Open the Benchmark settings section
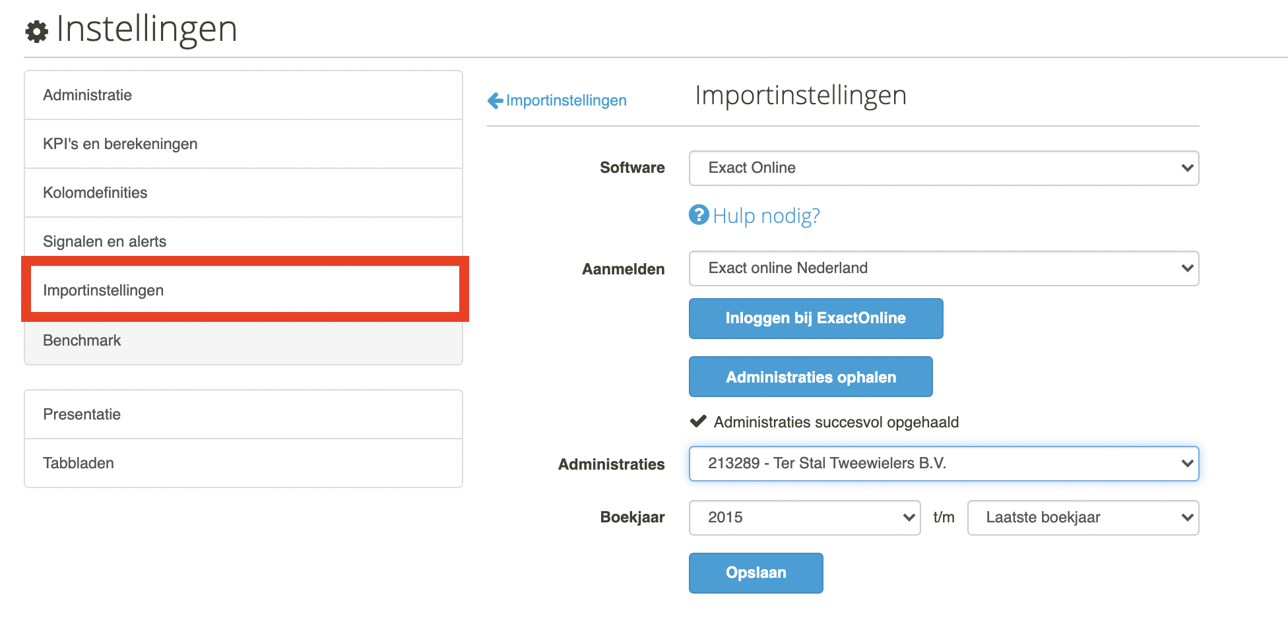 coord(243,340)
